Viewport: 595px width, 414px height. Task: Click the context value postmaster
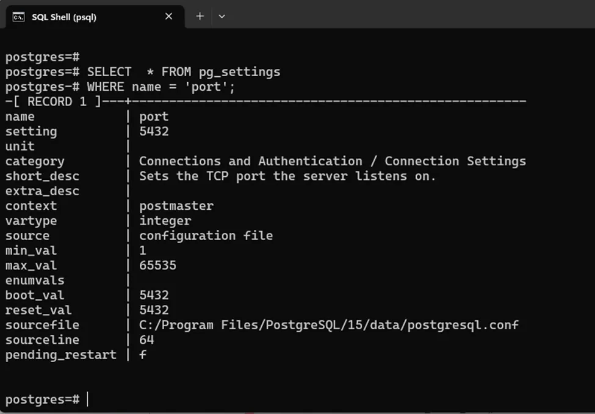176,206
